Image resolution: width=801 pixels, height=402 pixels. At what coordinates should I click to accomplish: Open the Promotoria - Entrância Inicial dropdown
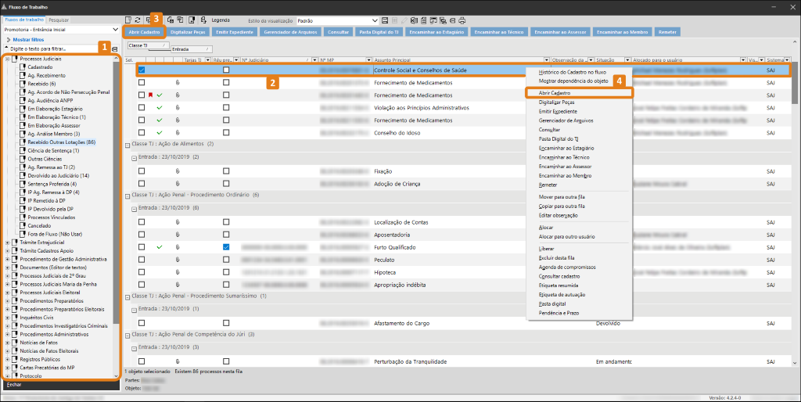click(116, 30)
